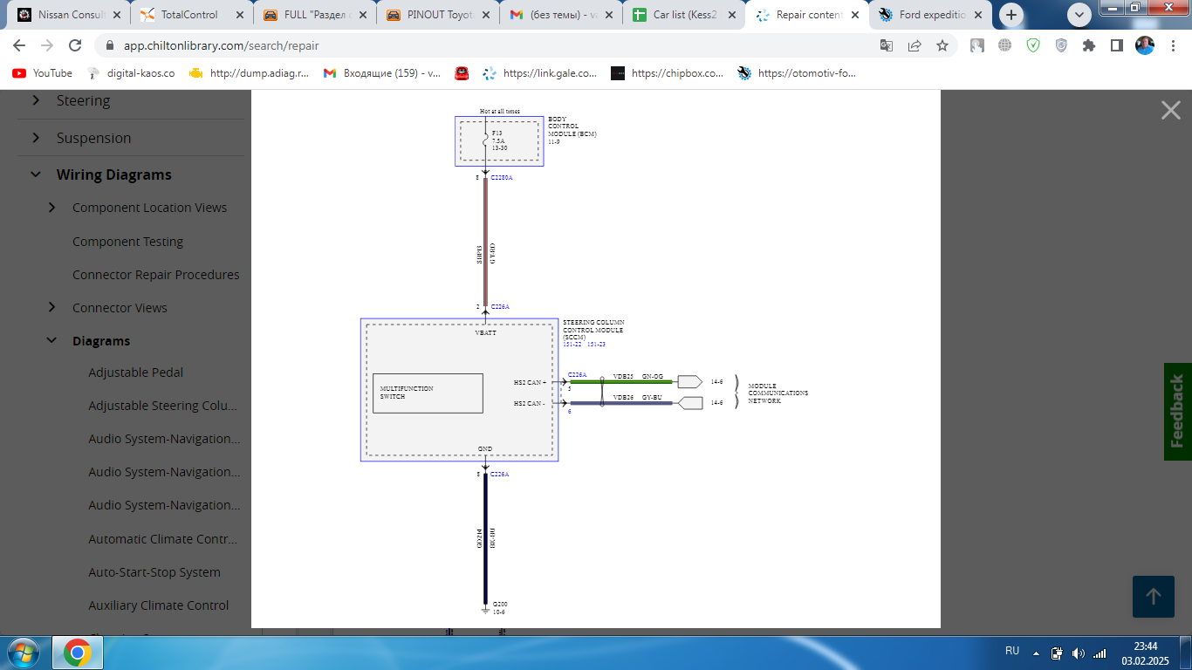Click the Google Translate icon in address bar

887,45
